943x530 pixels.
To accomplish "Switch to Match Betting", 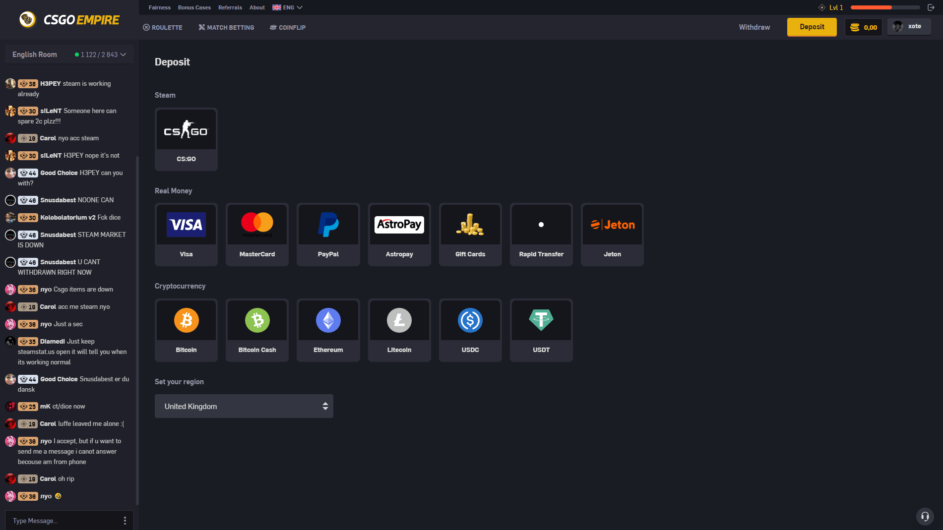I will point(226,27).
